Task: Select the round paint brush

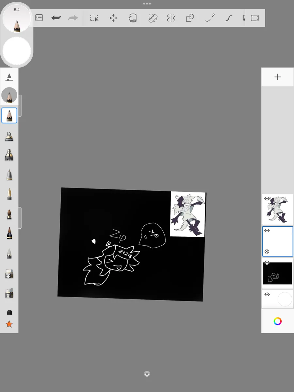Action: coord(9,214)
